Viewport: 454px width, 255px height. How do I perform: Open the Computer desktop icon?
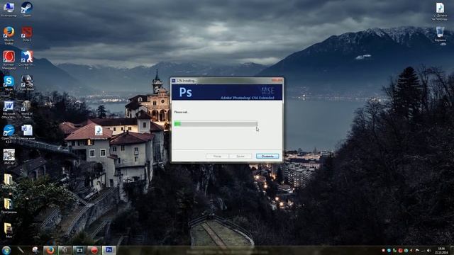click(x=9, y=9)
